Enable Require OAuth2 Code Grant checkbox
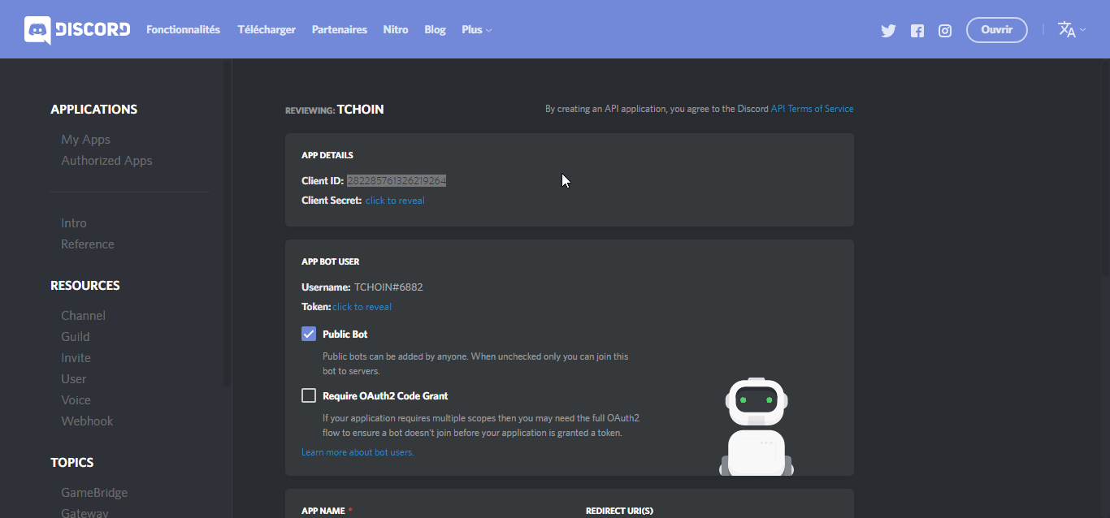Viewport: 1110px width, 518px height. 309,395
